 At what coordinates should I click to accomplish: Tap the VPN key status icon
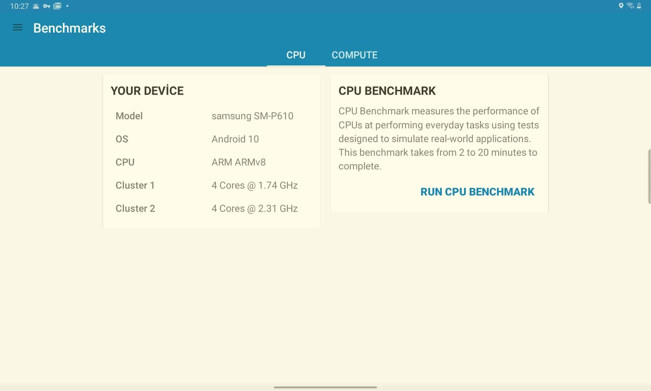coord(47,6)
